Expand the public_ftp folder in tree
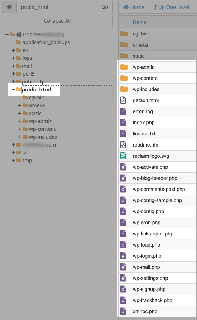Viewport: 197px width, 320px height. pyautogui.click(x=13, y=82)
